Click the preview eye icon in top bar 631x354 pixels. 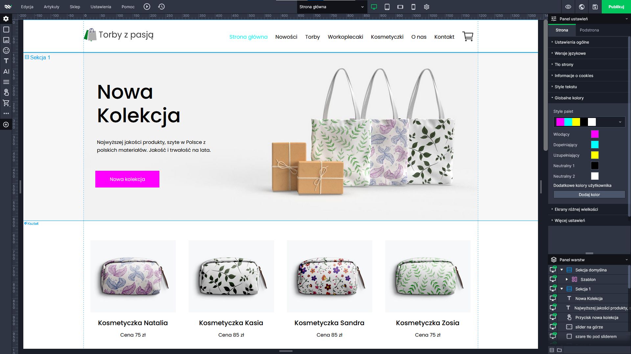tap(568, 7)
